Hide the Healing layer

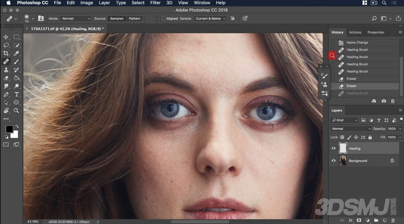tap(334, 148)
